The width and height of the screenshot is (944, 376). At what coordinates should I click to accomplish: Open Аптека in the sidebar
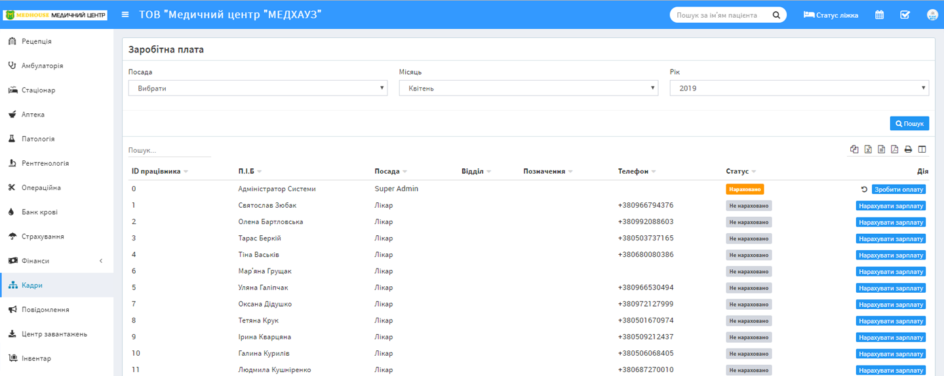pos(56,115)
